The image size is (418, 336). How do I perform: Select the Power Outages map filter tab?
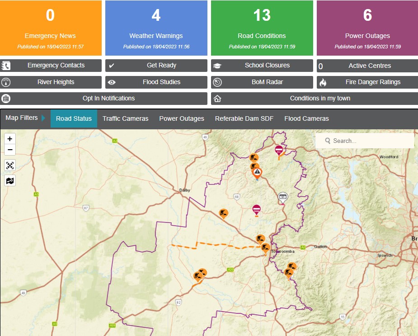pyautogui.click(x=181, y=118)
